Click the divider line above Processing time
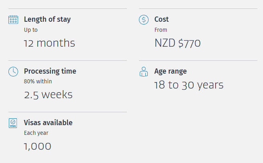Image resolution: width=263 pixels, height=163 pixels. 67,60
